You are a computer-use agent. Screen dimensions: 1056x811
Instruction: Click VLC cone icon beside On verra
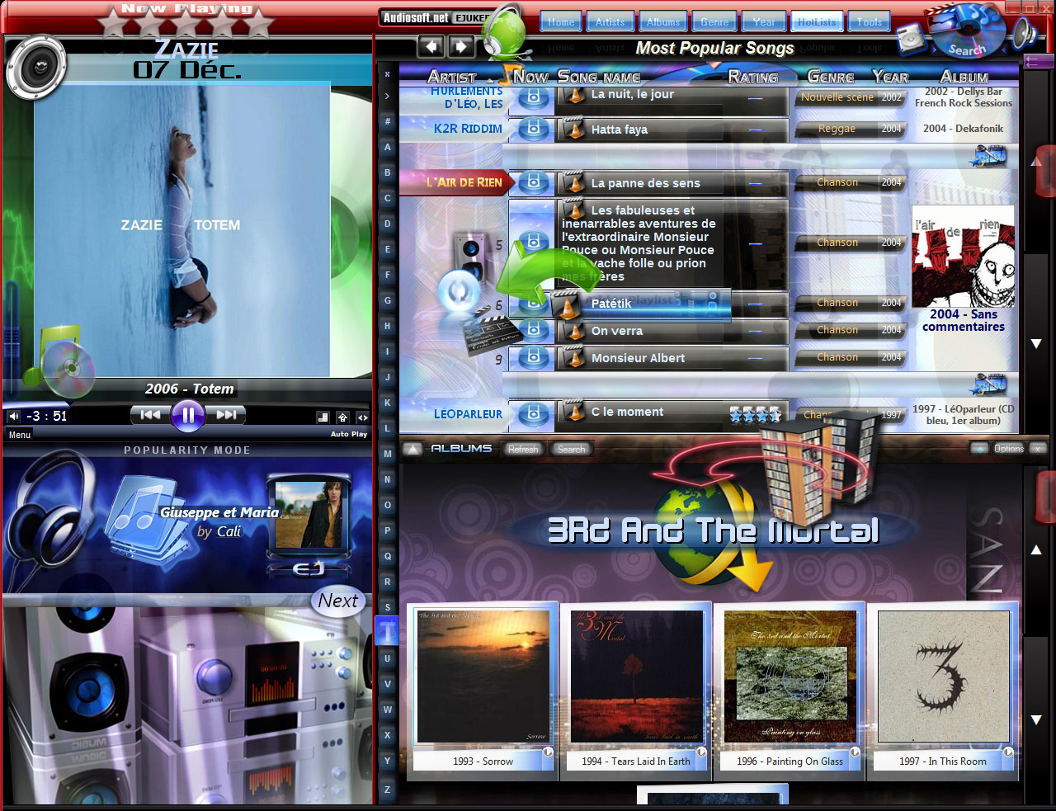pos(573,331)
